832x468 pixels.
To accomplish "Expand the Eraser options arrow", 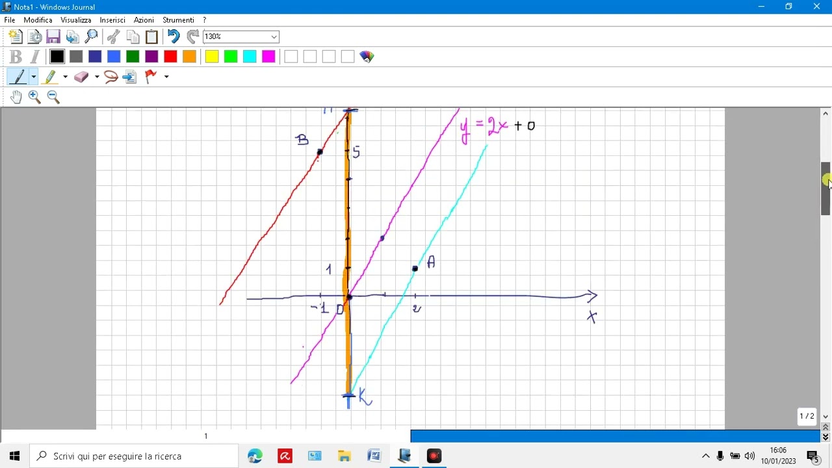I will tap(97, 77).
